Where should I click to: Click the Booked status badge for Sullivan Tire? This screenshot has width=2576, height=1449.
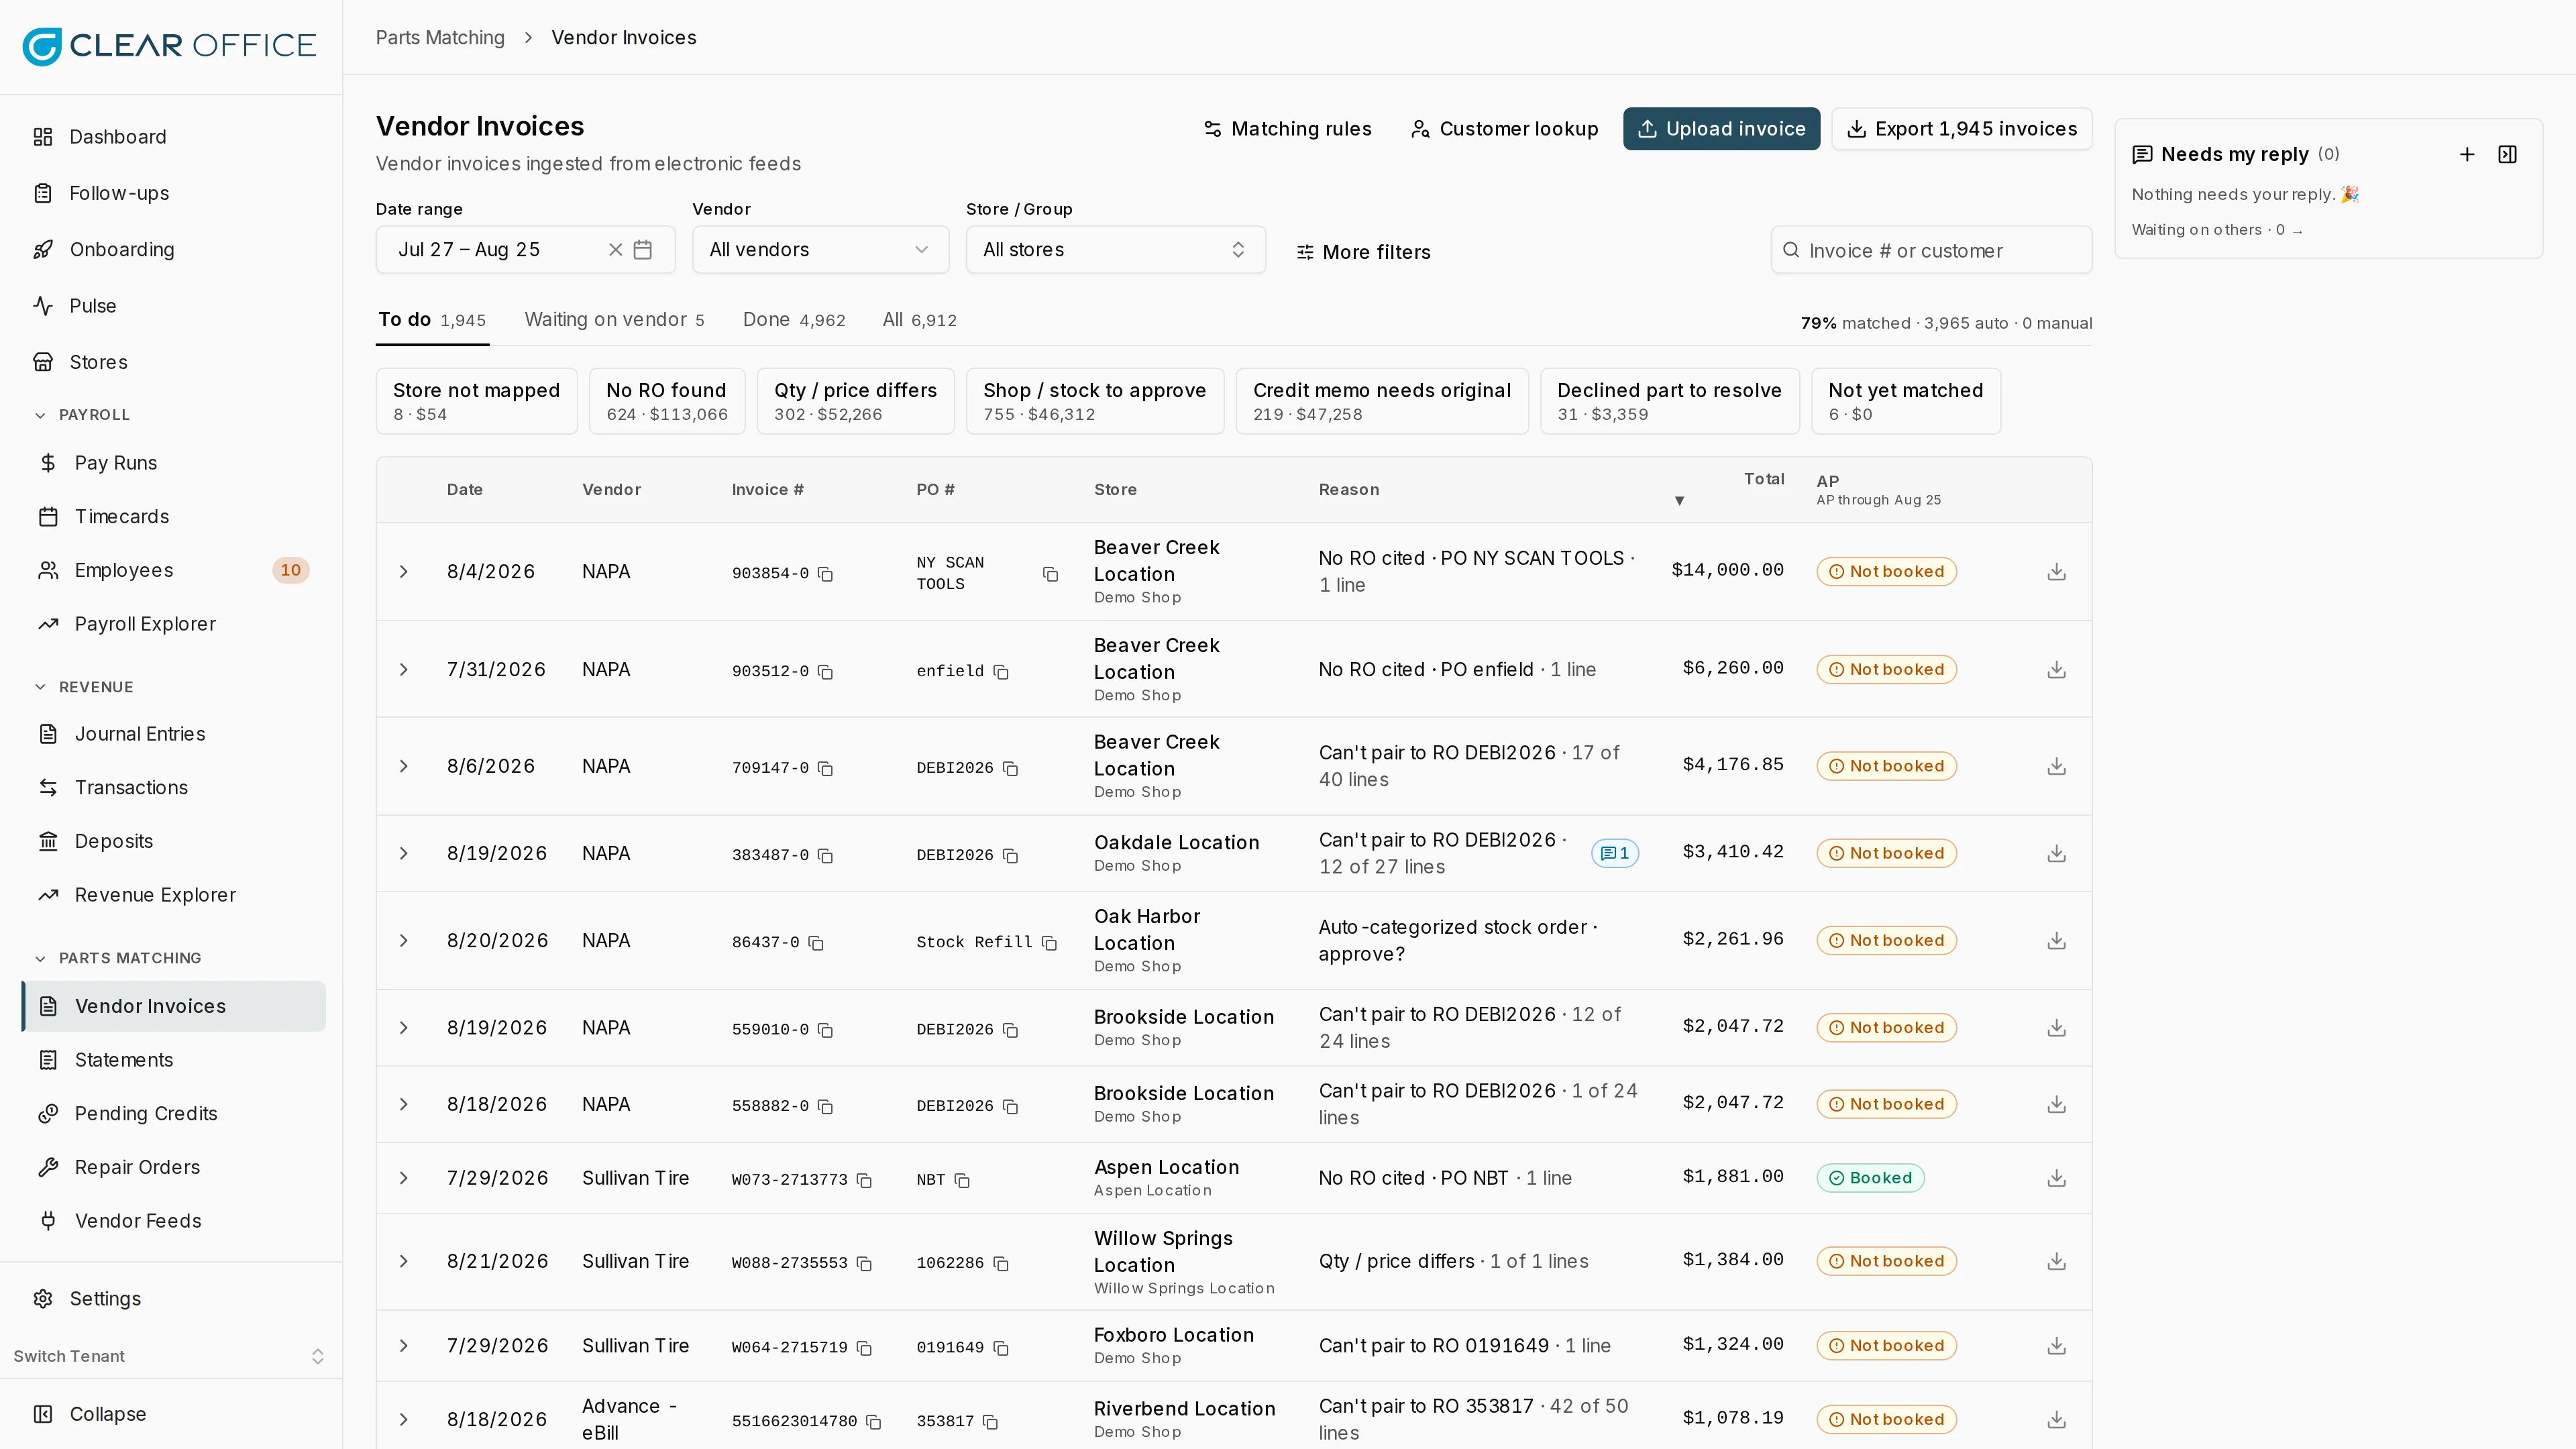tap(1870, 1179)
